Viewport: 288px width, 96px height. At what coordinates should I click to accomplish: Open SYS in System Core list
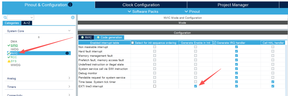click(13, 61)
